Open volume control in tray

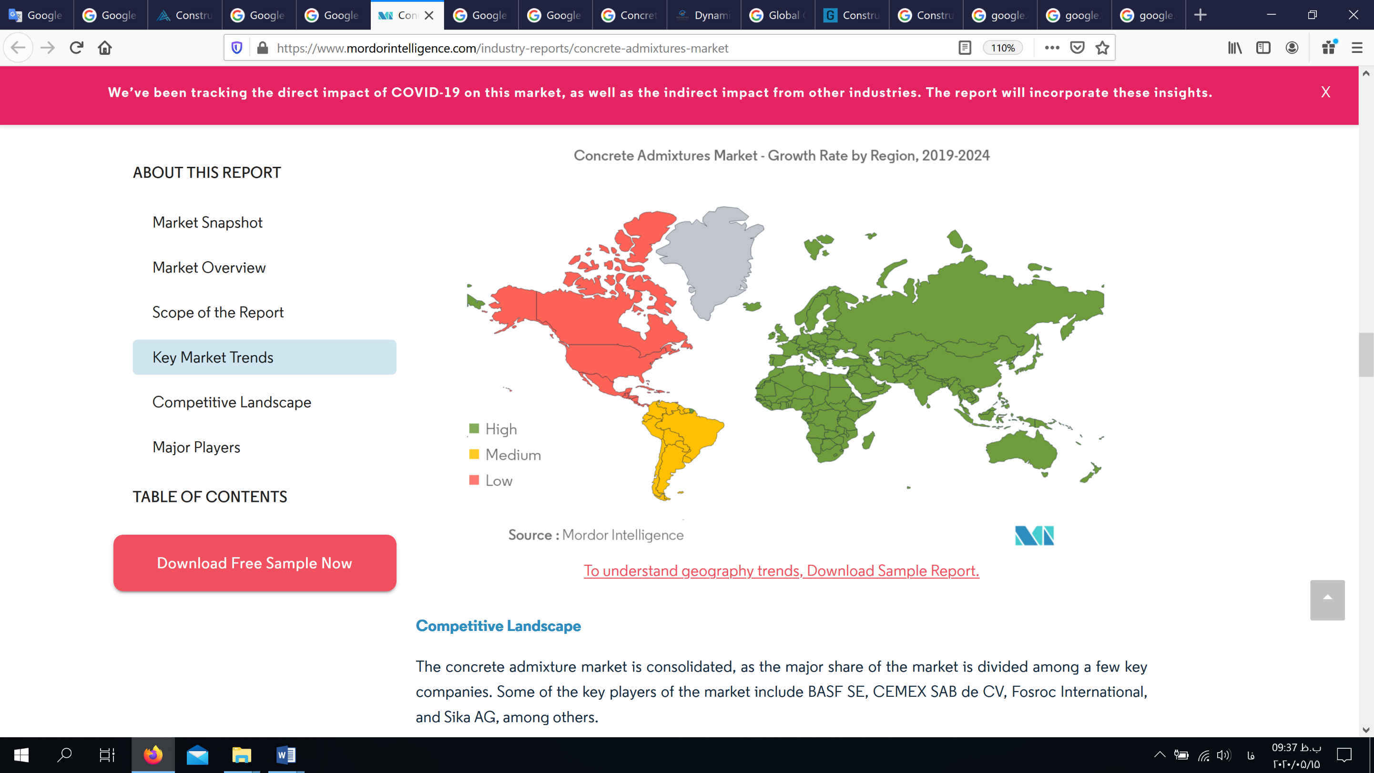tap(1223, 755)
